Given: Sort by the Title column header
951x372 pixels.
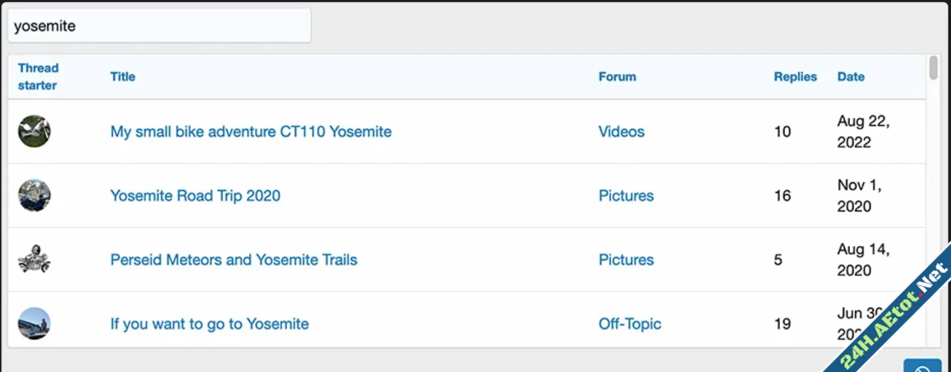Looking at the screenshot, I should pyautogui.click(x=123, y=77).
